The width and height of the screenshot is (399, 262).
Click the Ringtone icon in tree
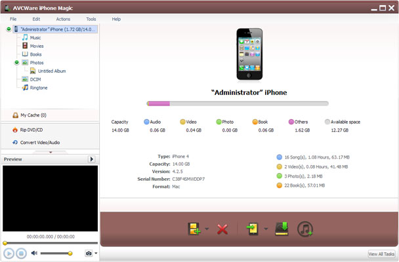pyautogui.click(x=25, y=88)
